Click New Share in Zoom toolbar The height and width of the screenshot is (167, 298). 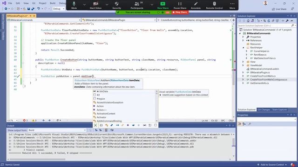coord(163,5)
